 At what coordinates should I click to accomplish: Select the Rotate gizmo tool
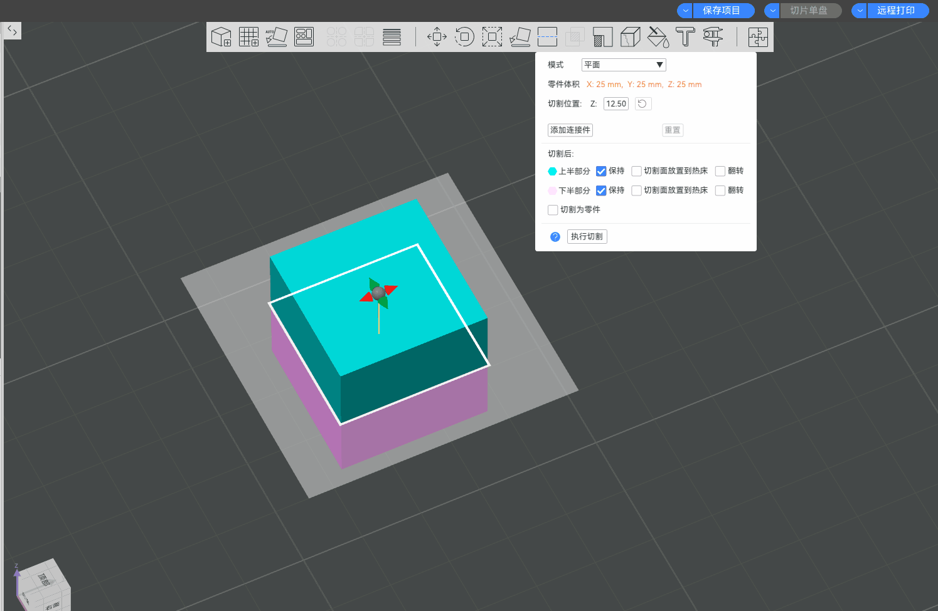click(464, 37)
